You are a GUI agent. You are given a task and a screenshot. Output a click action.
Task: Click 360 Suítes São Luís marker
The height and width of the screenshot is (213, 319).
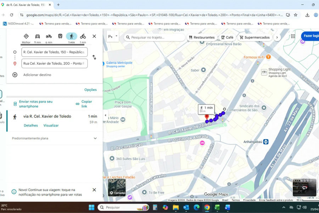coord(112,158)
